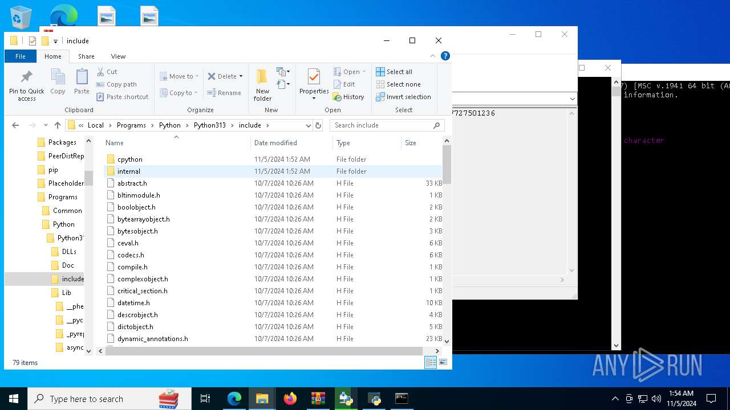Click Programs in address breadcrumb
This screenshot has height=410, width=730.
(131, 125)
